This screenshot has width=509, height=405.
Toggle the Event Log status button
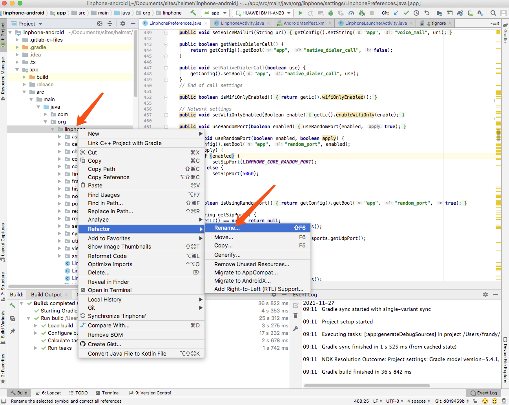tap(484, 393)
